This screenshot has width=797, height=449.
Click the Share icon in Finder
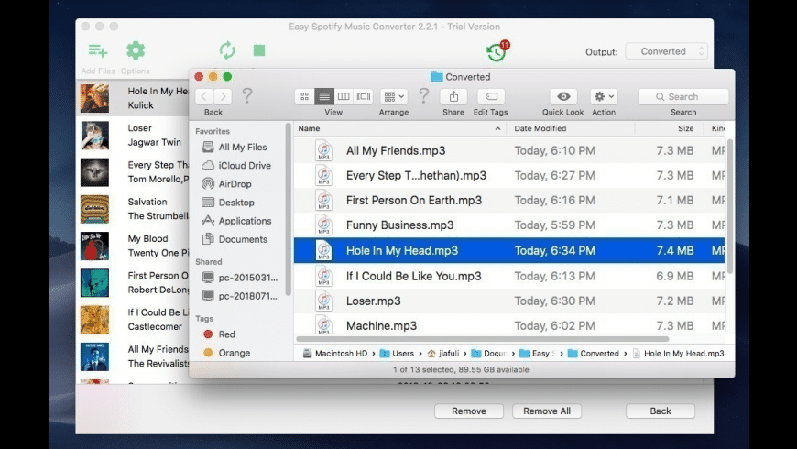coord(453,96)
